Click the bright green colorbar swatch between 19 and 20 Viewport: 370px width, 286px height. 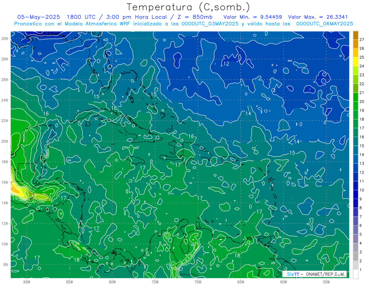[356, 106]
